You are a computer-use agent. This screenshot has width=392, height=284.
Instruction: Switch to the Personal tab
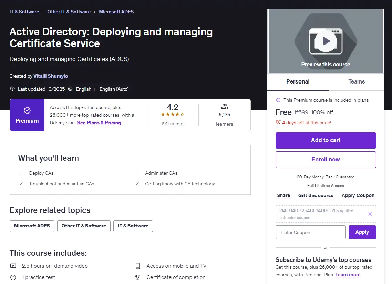(x=298, y=82)
